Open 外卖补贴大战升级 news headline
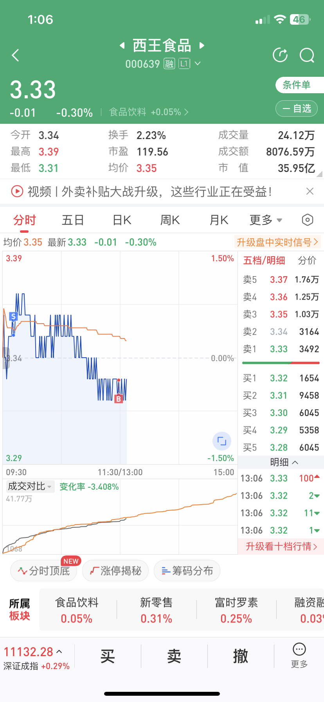 pos(149,192)
